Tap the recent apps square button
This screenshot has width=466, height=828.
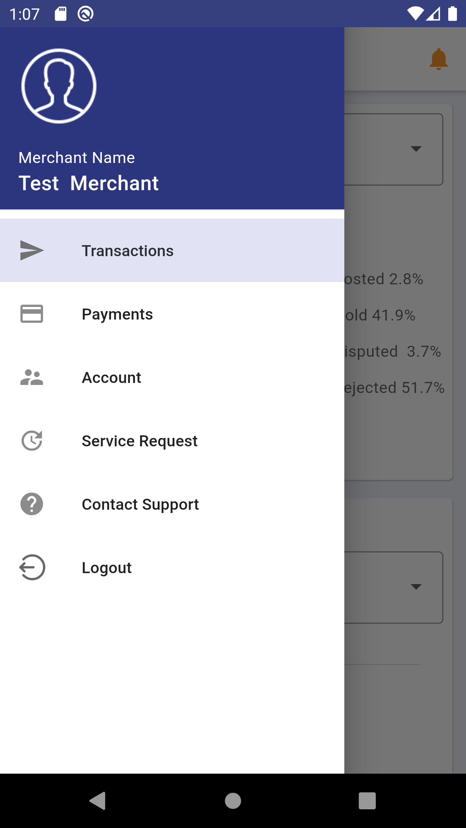[367, 801]
